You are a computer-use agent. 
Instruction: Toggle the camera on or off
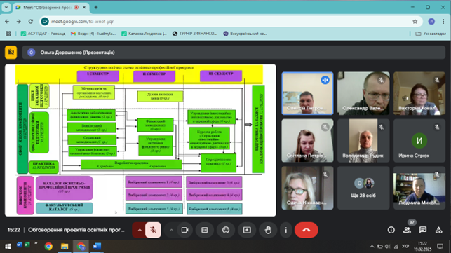click(185, 230)
